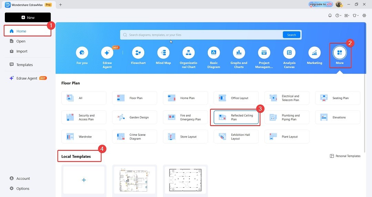Screen dimensions: 372x197
Task: Select the Office Layout tile
Action: pyautogui.click(x=236, y=98)
